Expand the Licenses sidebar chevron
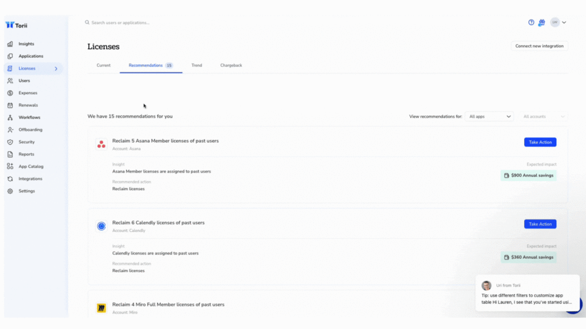Image resolution: width=586 pixels, height=329 pixels. tap(56, 69)
